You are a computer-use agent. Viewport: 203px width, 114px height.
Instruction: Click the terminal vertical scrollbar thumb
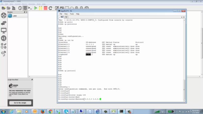[184, 90]
